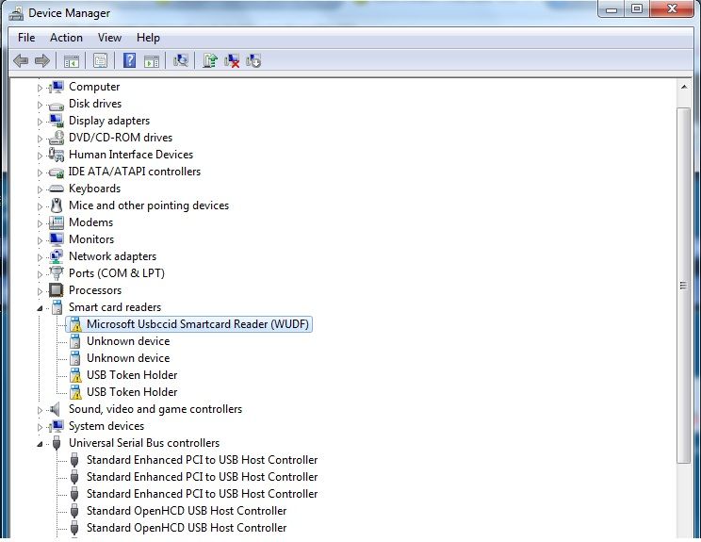Screen dimensions: 701x542
Task: Open the Properties toolbar icon
Action: click(x=100, y=60)
